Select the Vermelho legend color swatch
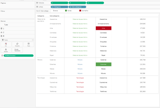 pos(80,11)
